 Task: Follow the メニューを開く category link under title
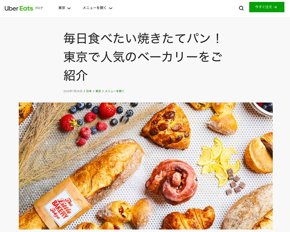(114, 91)
